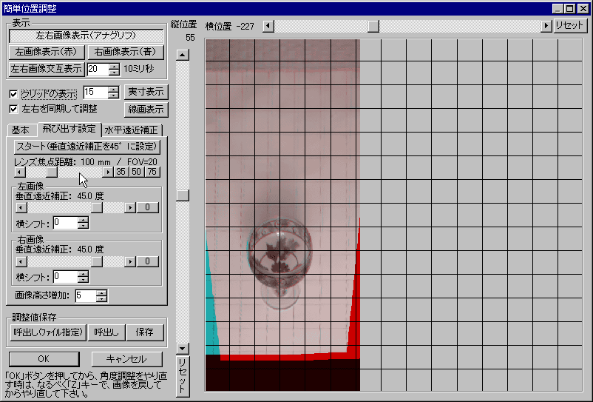The height and width of the screenshot is (402, 593).
Task: Click the スタート(垂直遠近補正を45°に設定) button
Action: 87,146
